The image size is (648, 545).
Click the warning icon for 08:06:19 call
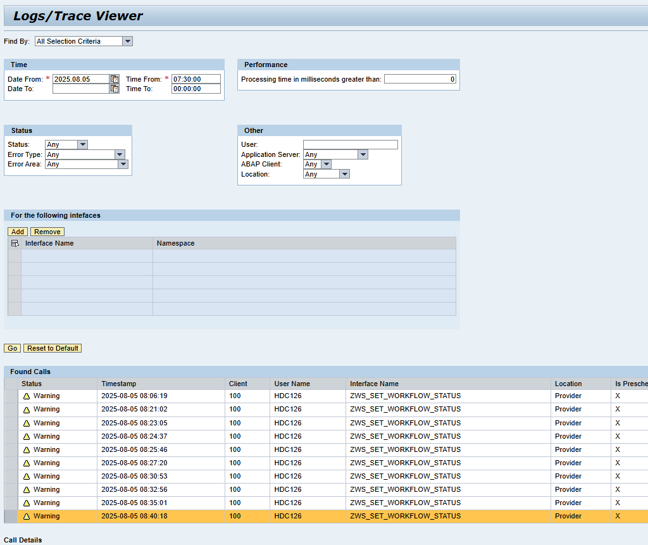(x=27, y=396)
